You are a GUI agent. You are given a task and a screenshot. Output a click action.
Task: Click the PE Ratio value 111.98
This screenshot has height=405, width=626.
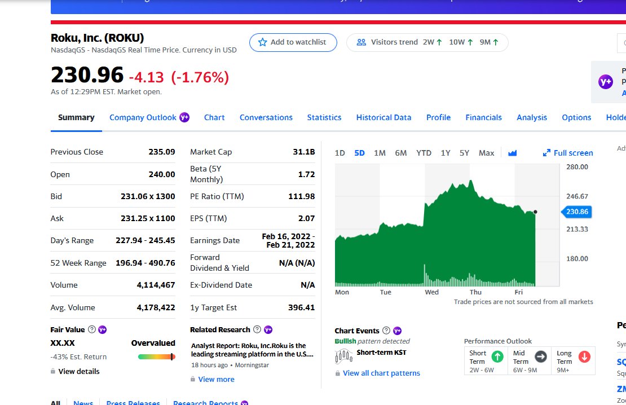click(x=301, y=196)
